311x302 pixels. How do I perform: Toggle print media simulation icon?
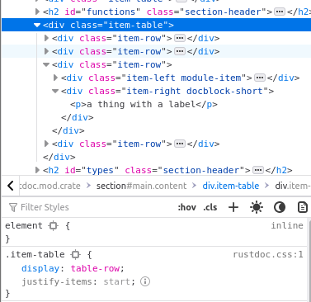point(303,207)
